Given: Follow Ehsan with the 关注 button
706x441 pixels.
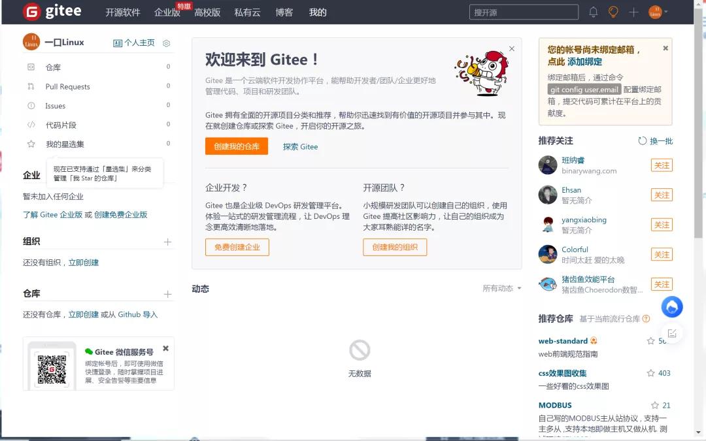Looking at the screenshot, I should coord(662,195).
